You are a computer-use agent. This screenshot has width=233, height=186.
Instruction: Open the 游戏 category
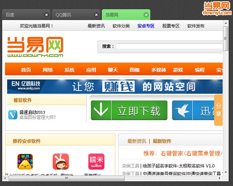[x=178, y=70]
